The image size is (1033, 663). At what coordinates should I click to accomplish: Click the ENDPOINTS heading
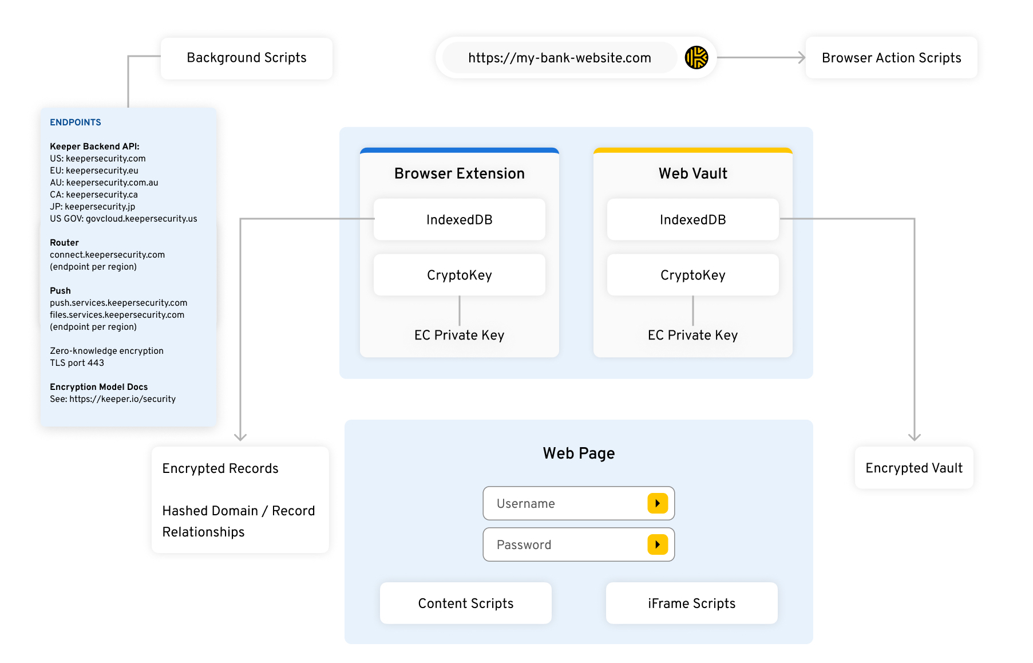[76, 123]
